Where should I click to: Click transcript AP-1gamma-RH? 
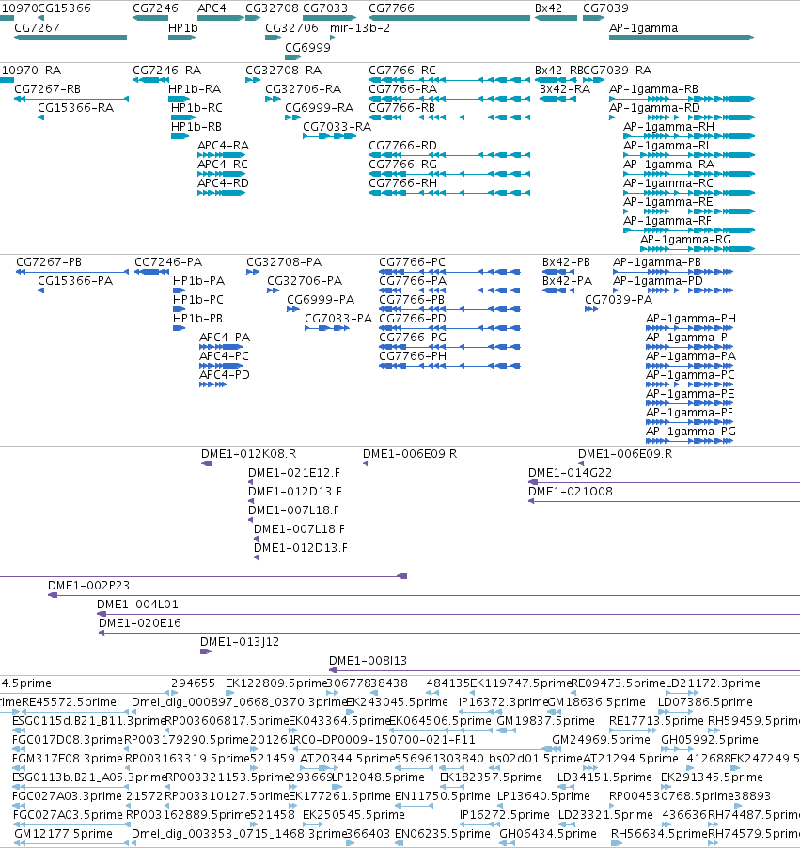coord(668,127)
